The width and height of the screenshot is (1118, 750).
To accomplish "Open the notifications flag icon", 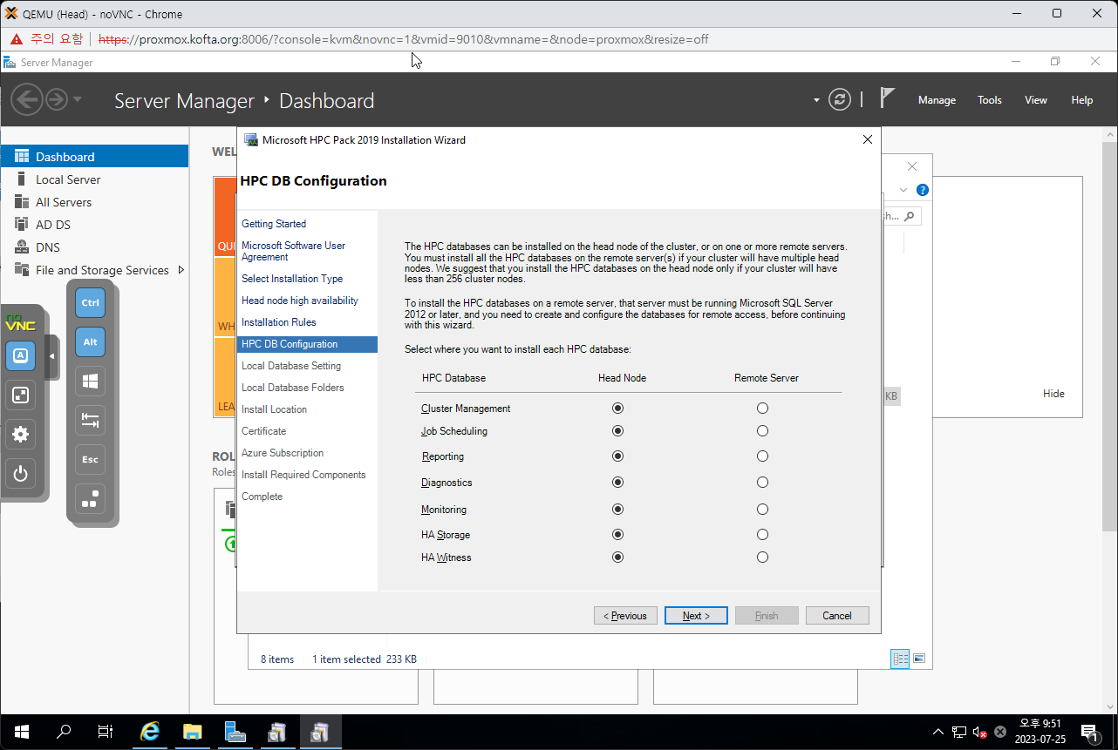I will [x=887, y=98].
